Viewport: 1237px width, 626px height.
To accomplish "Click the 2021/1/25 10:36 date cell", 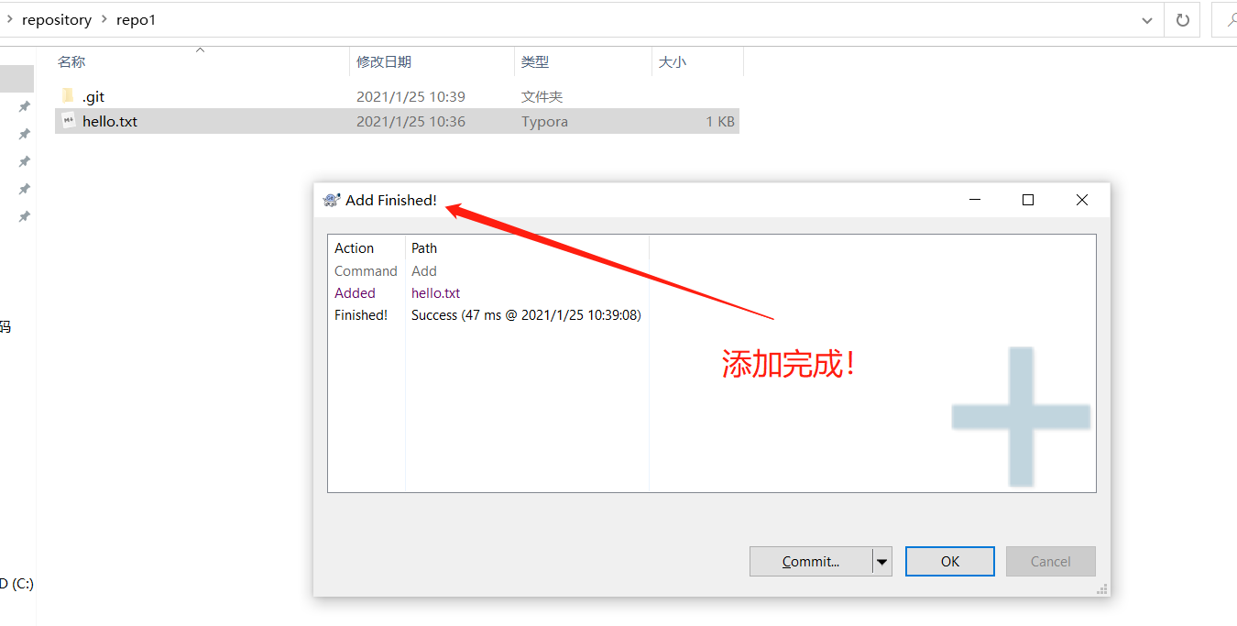I will click(411, 121).
